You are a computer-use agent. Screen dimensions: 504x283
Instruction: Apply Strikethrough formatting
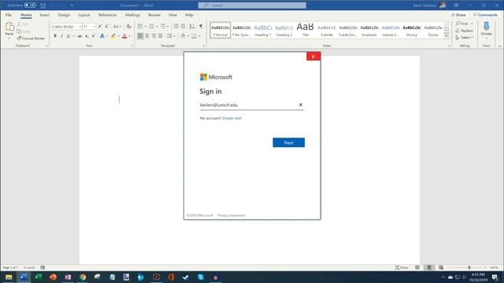click(x=80, y=36)
